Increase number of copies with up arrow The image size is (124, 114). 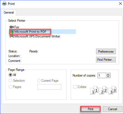click(108, 74)
